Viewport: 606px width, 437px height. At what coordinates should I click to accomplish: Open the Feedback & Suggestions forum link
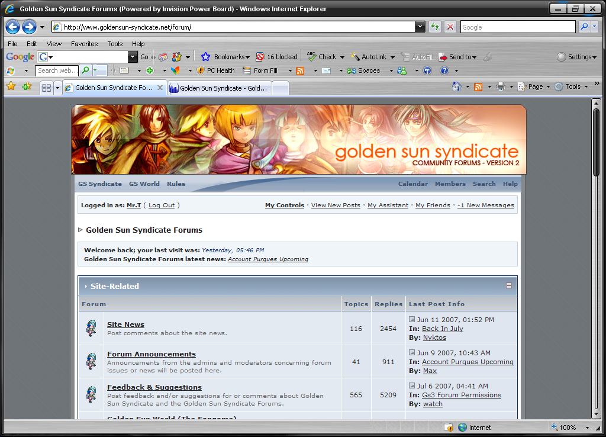pyautogui.click(x=154, y=387)
